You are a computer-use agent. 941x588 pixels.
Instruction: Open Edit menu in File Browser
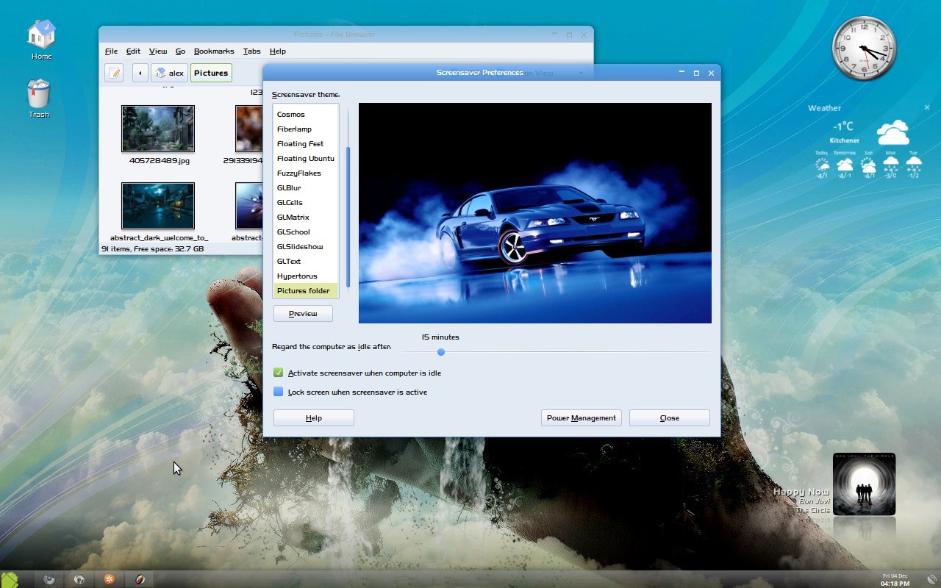(x=133, y=51)
